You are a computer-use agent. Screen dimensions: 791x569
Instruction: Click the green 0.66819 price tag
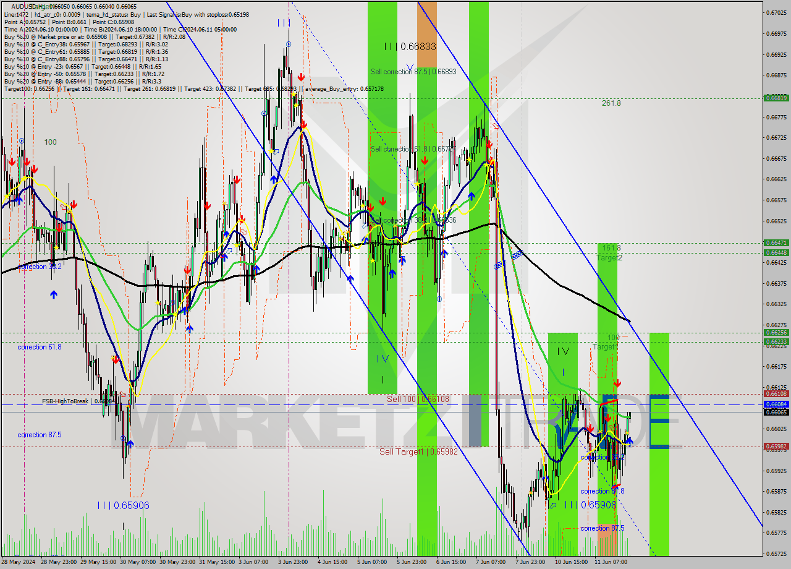point(776,98)
